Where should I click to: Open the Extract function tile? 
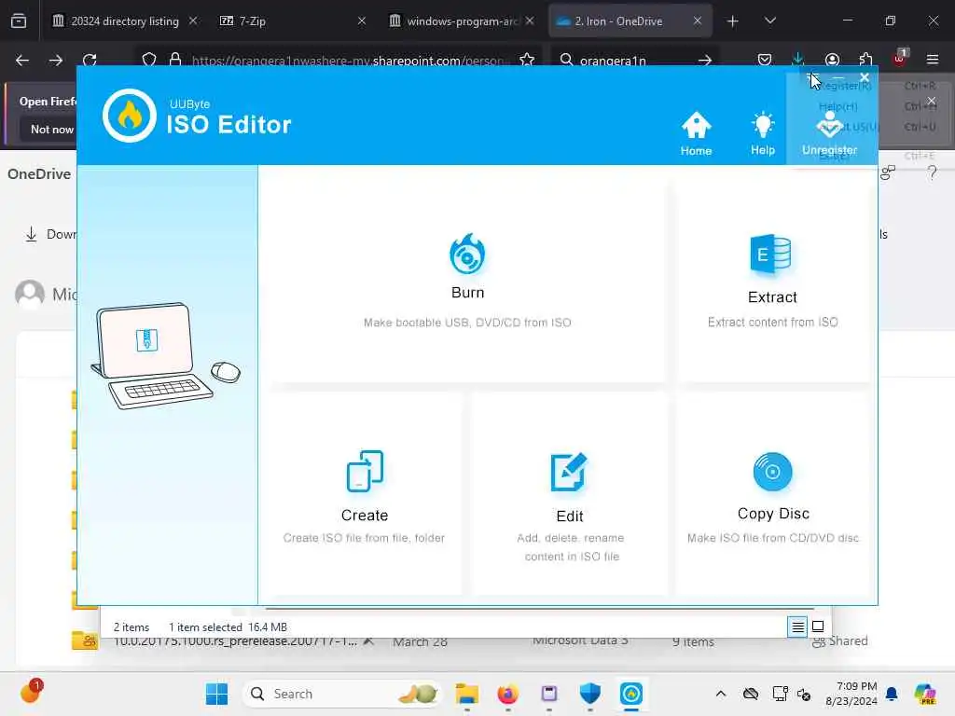pos(772,282)
